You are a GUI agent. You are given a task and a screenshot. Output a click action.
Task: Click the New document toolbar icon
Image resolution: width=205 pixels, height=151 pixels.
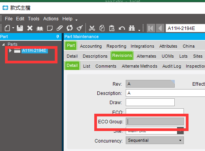7,28
